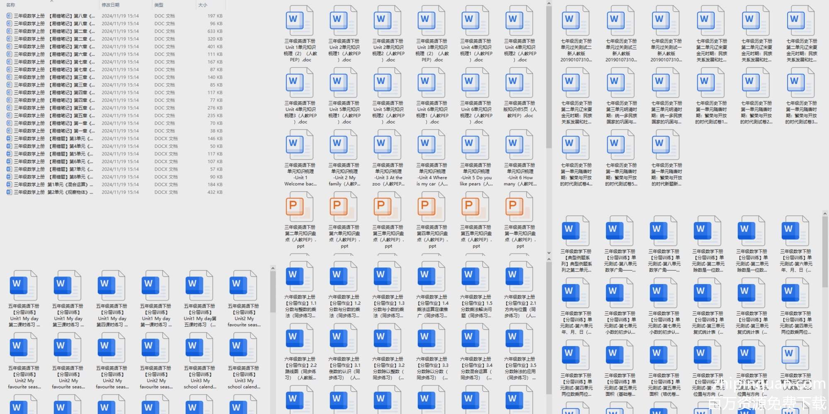Click the 633 KB size cell
The width and height of the screenshot is (829, 414).
click(x=215, y=31)
